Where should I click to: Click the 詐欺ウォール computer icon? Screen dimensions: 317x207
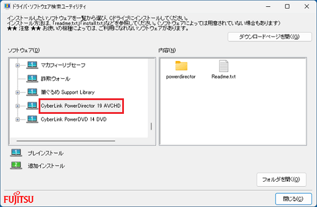tap(32, 79)
